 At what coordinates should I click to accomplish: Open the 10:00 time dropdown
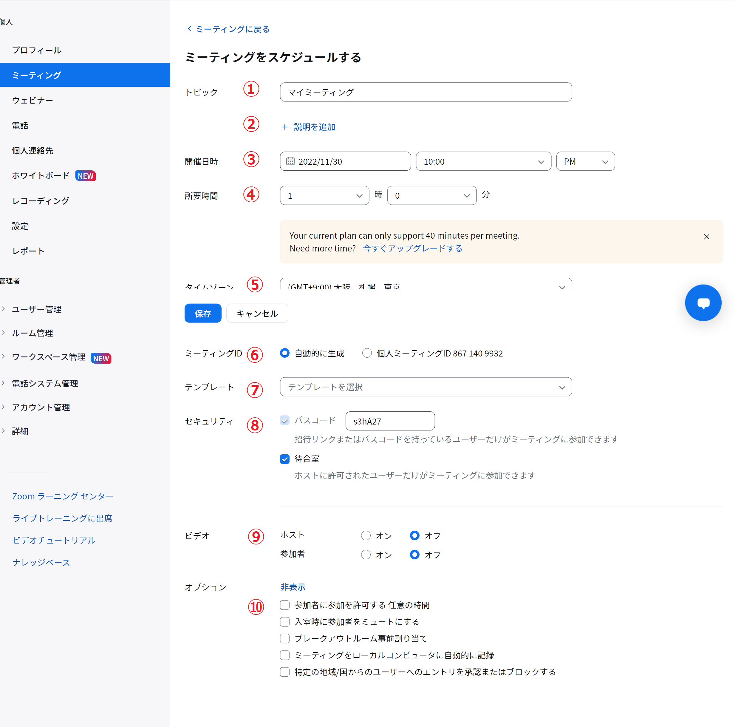(x=483, y=161)
